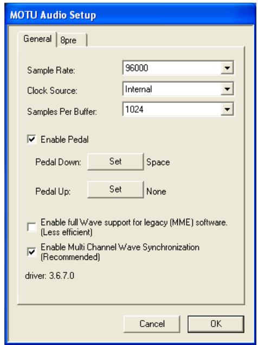
Task: Click the Cancel button
Action: tap(152, 324)
